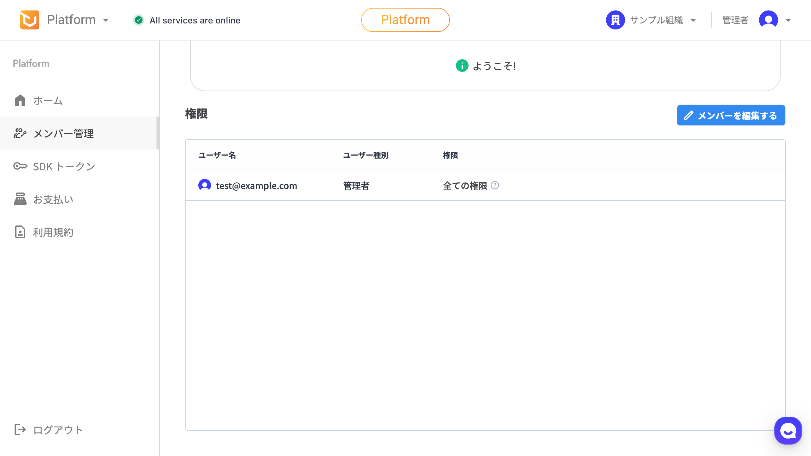Expand the サンプル組織 organization dropdown

[x=693, y=20]
